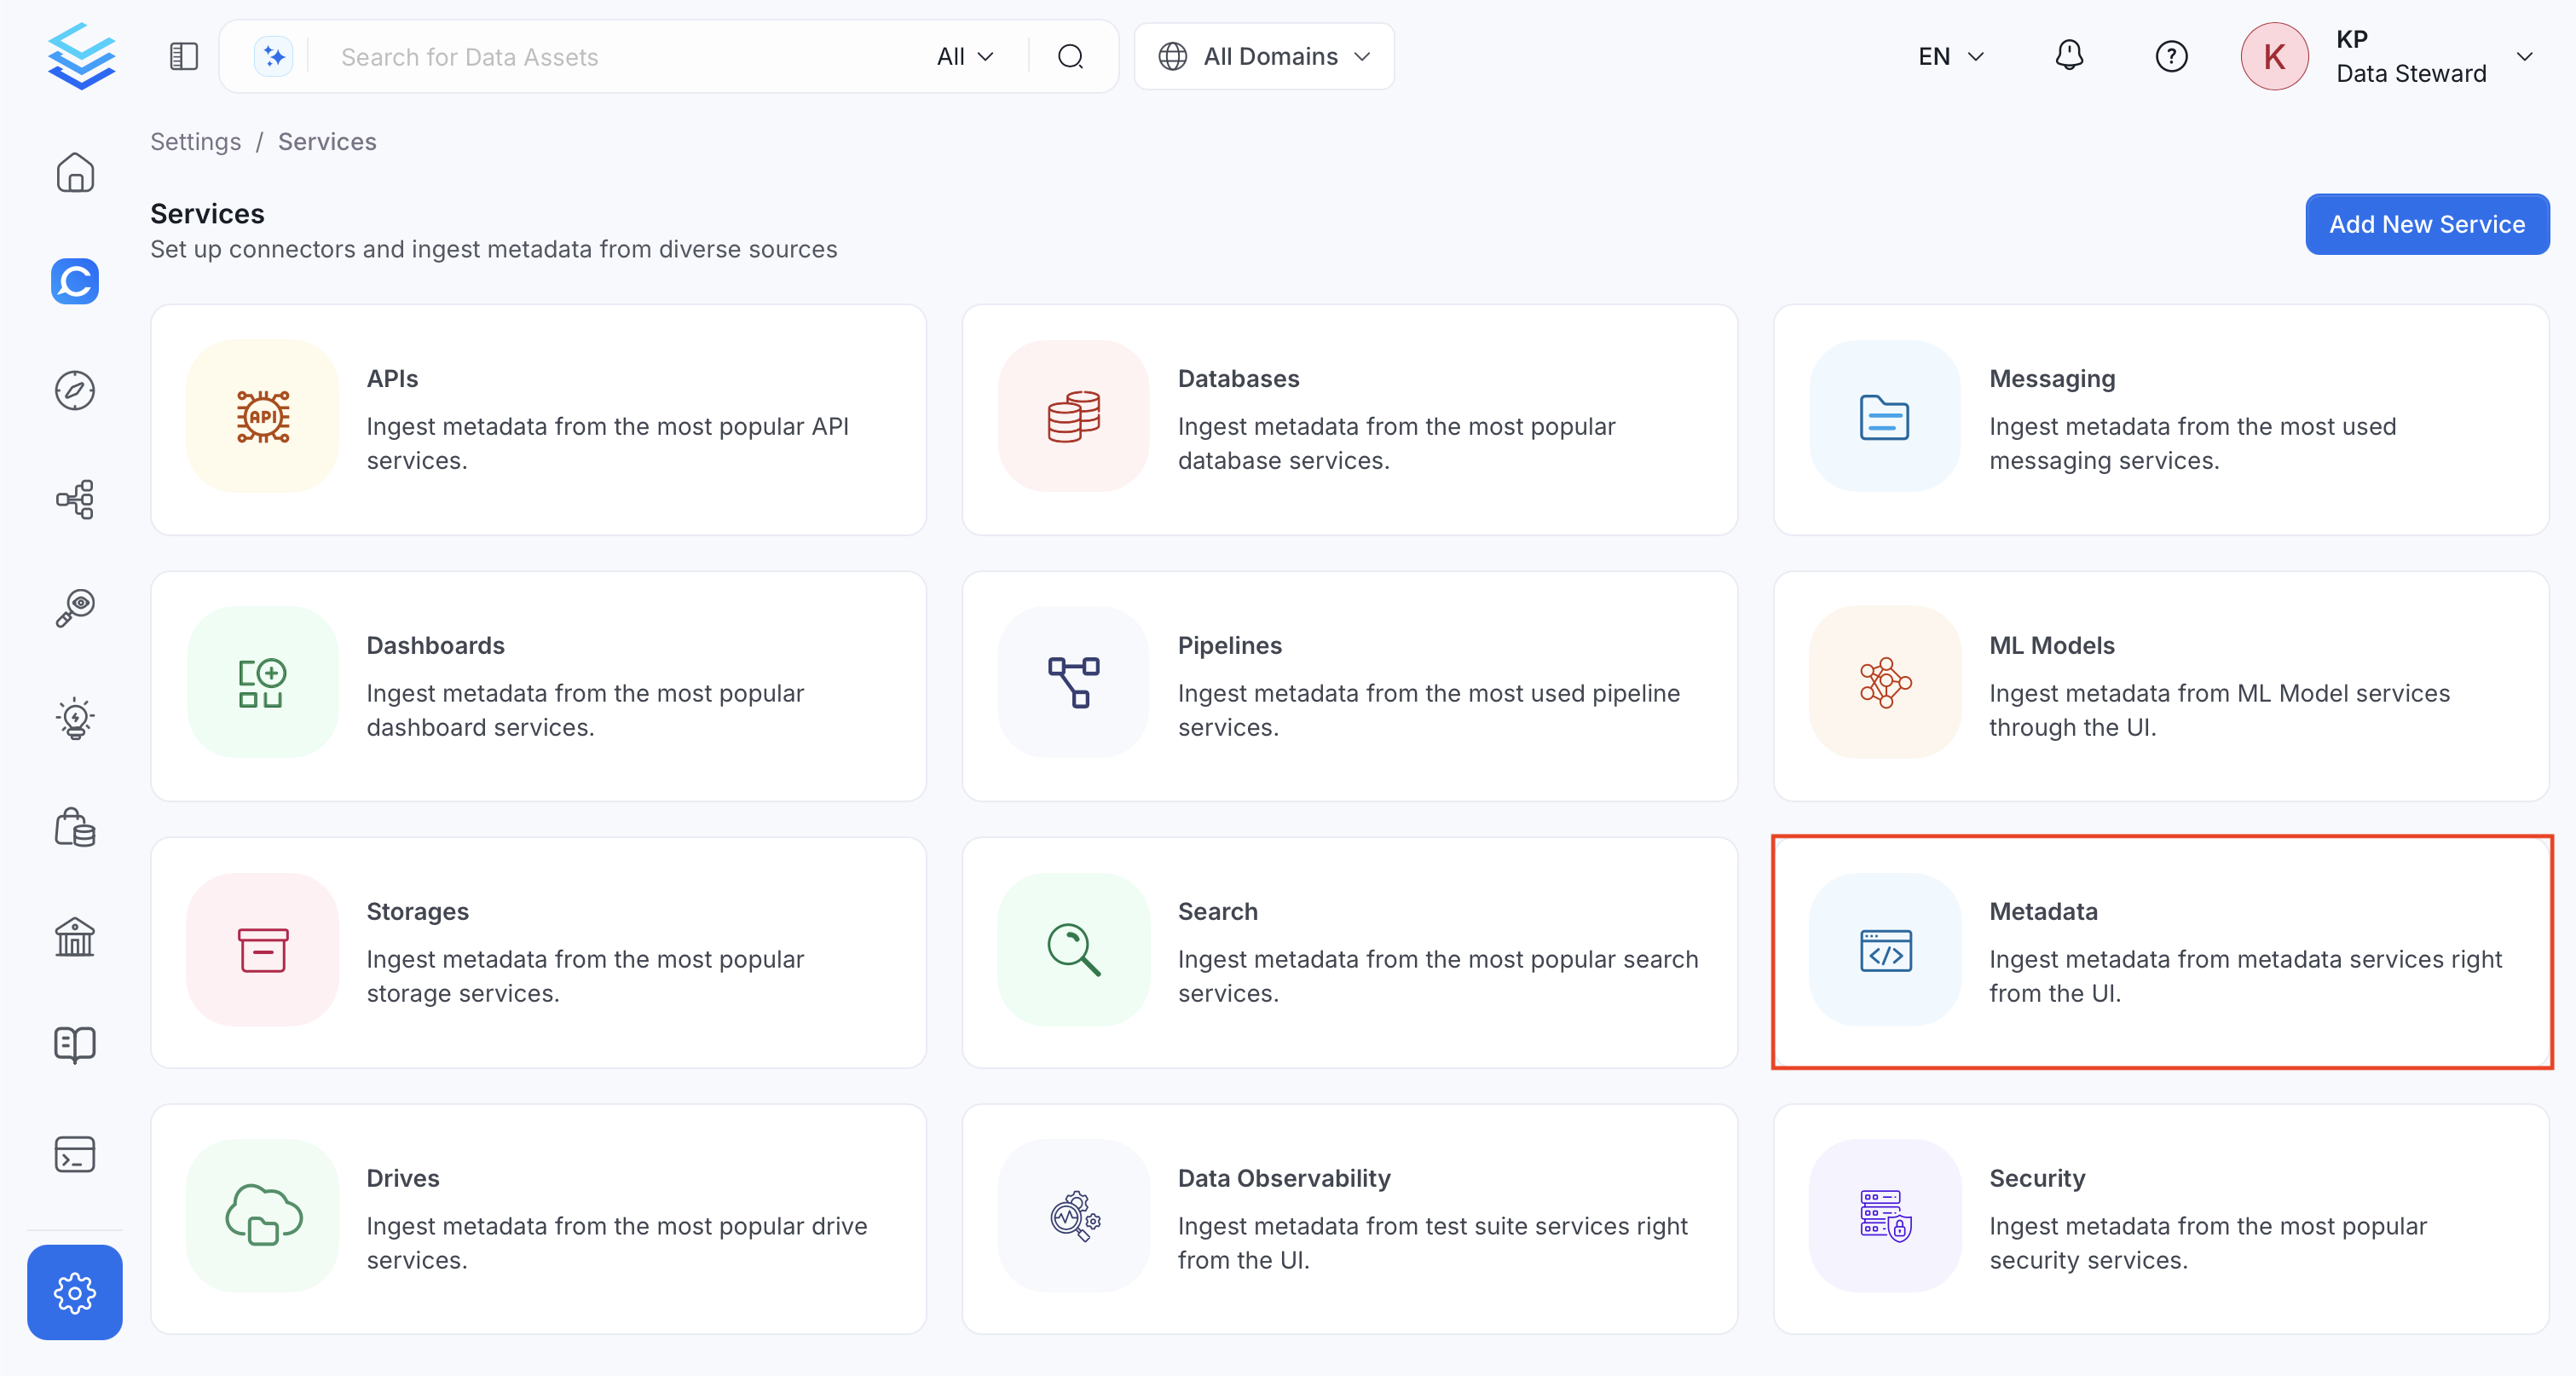
Task: Open the Security service card
Action: pos(2161,1219)
